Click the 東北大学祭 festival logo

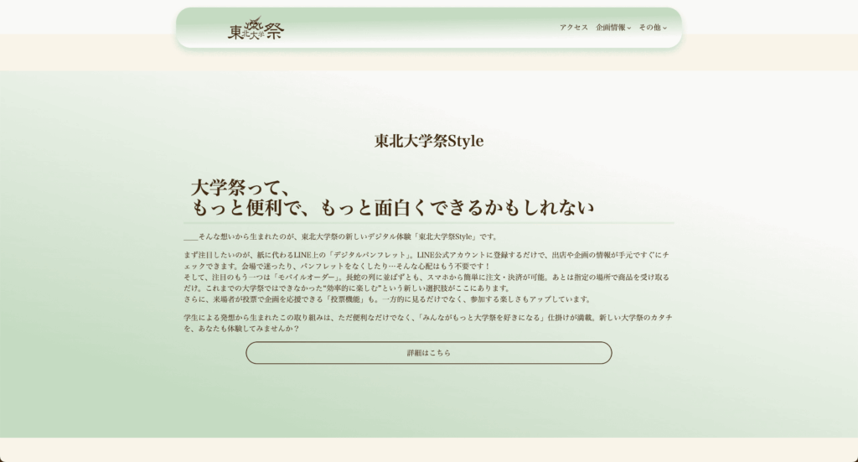(256, 29)
